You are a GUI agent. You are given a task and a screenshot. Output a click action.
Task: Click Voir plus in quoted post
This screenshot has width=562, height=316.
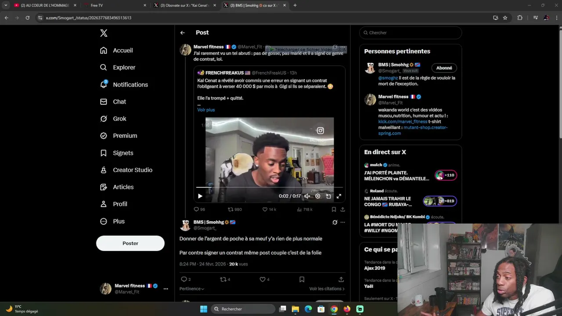206,110
